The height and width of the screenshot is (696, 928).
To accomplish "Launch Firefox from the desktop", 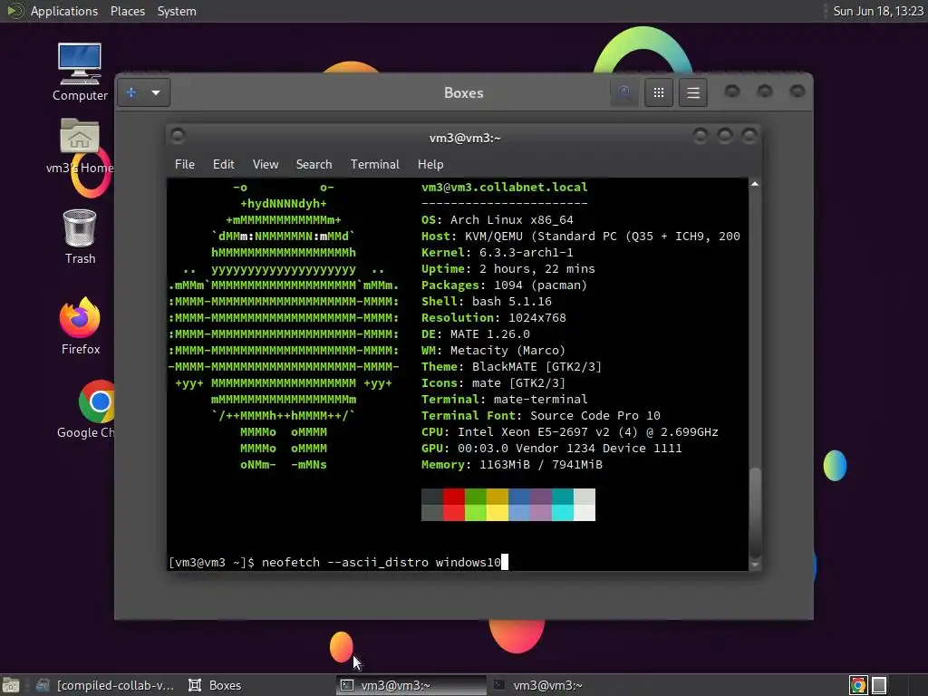I will coord(80,325).
